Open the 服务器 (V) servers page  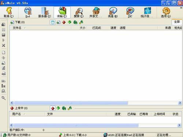[x=45, y=12]
